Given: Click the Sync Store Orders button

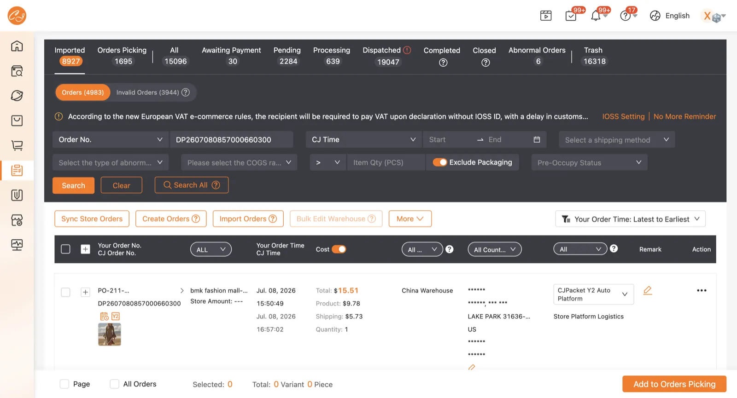Looking at the screenshot, I should click(x=92, y=219).
